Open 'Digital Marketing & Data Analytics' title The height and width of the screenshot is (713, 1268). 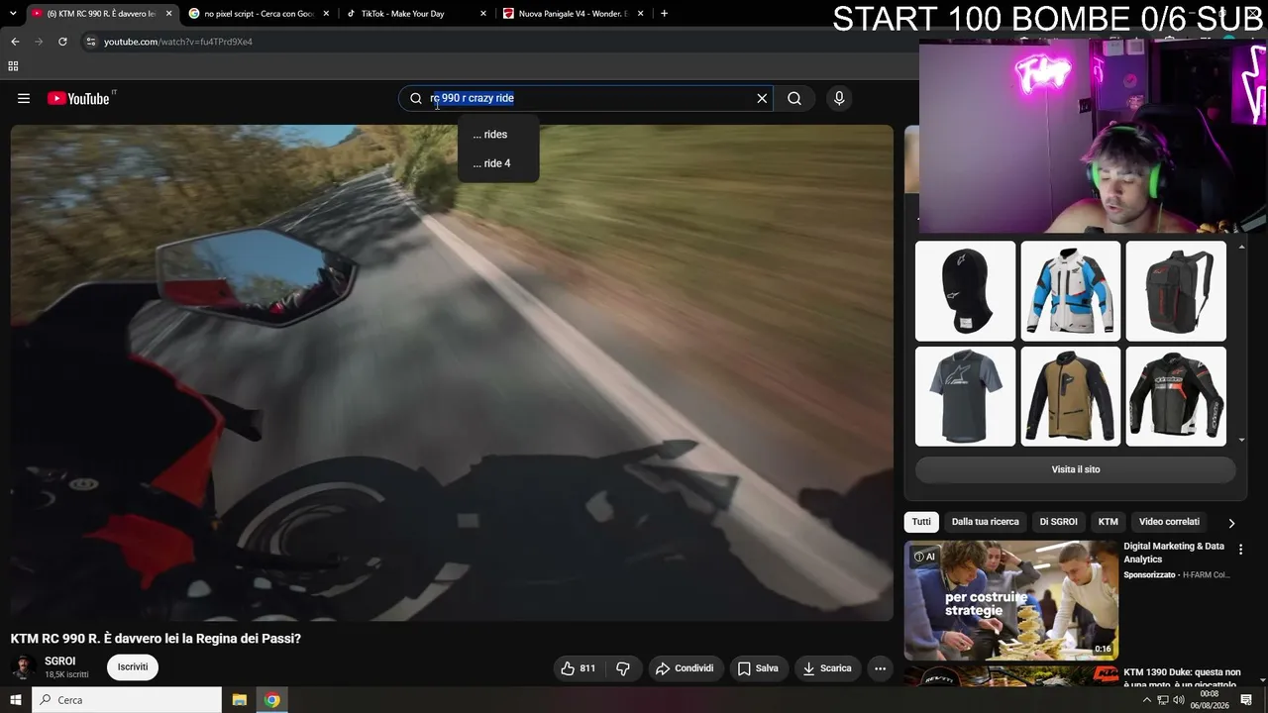click(1174, 553)
